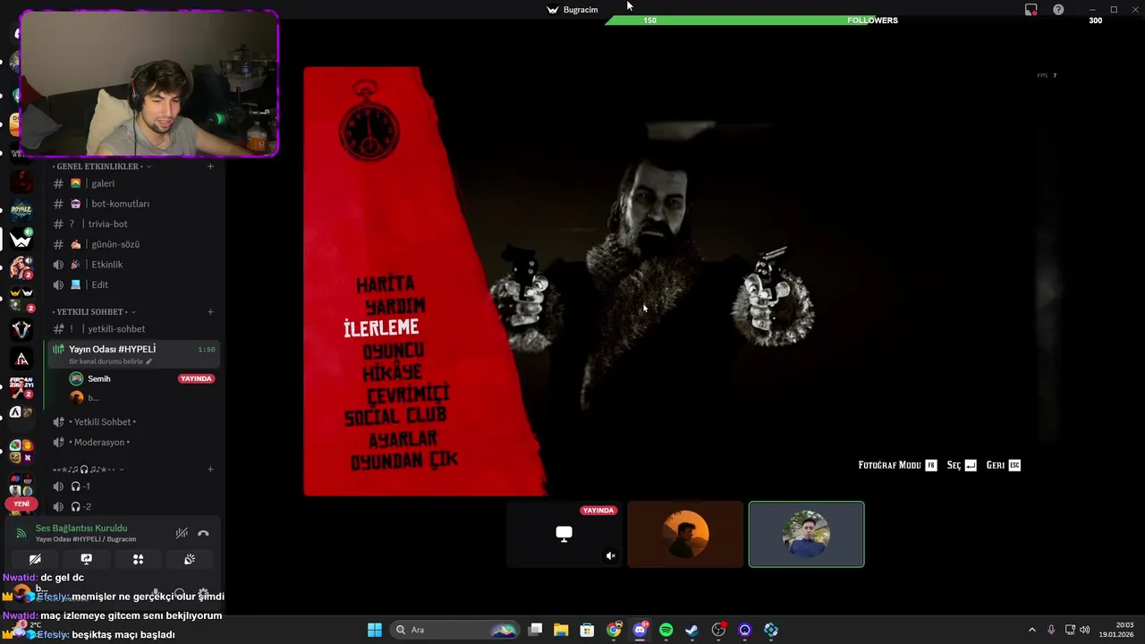This screenshot has width=1145, height=644.
Task: Click Fotoğraf Modu F6 prompt
Action: 897,465
